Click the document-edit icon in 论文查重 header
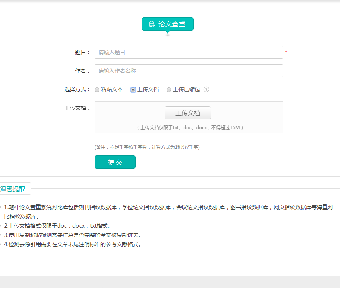340x288 pixels. [152, 24]
